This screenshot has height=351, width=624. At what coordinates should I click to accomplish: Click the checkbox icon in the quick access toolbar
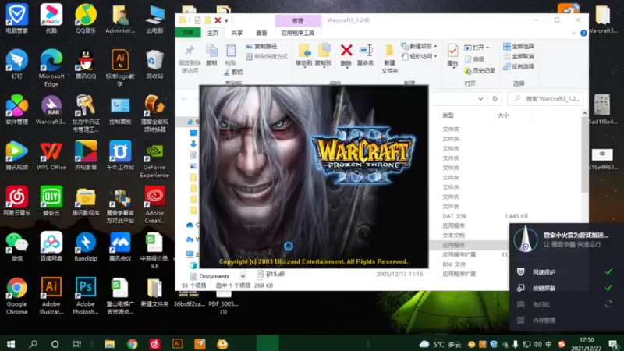tap(197, 20)
